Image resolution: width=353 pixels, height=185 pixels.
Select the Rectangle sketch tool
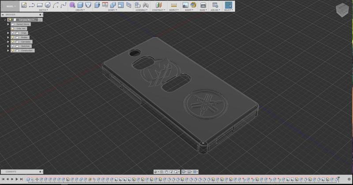click(40, 5)
